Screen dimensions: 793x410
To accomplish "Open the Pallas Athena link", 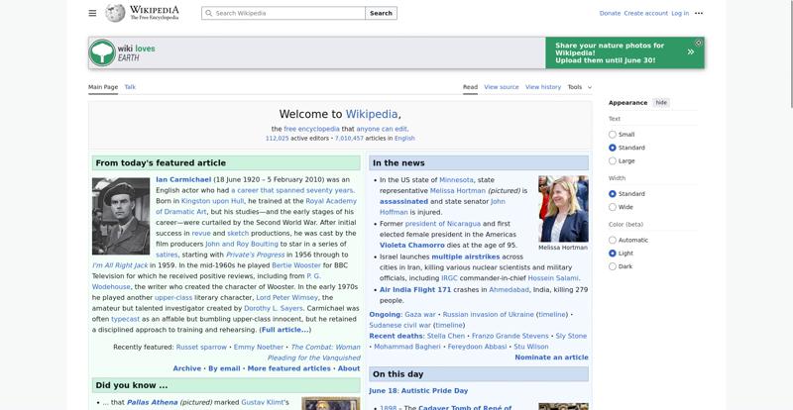I will click(152, 402).
